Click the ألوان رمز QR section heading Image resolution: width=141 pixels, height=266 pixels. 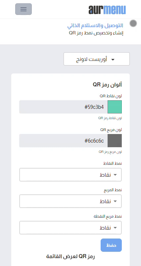point(107,85)
